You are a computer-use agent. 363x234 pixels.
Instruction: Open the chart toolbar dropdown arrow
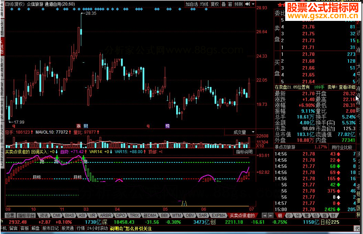click(253, 4)
